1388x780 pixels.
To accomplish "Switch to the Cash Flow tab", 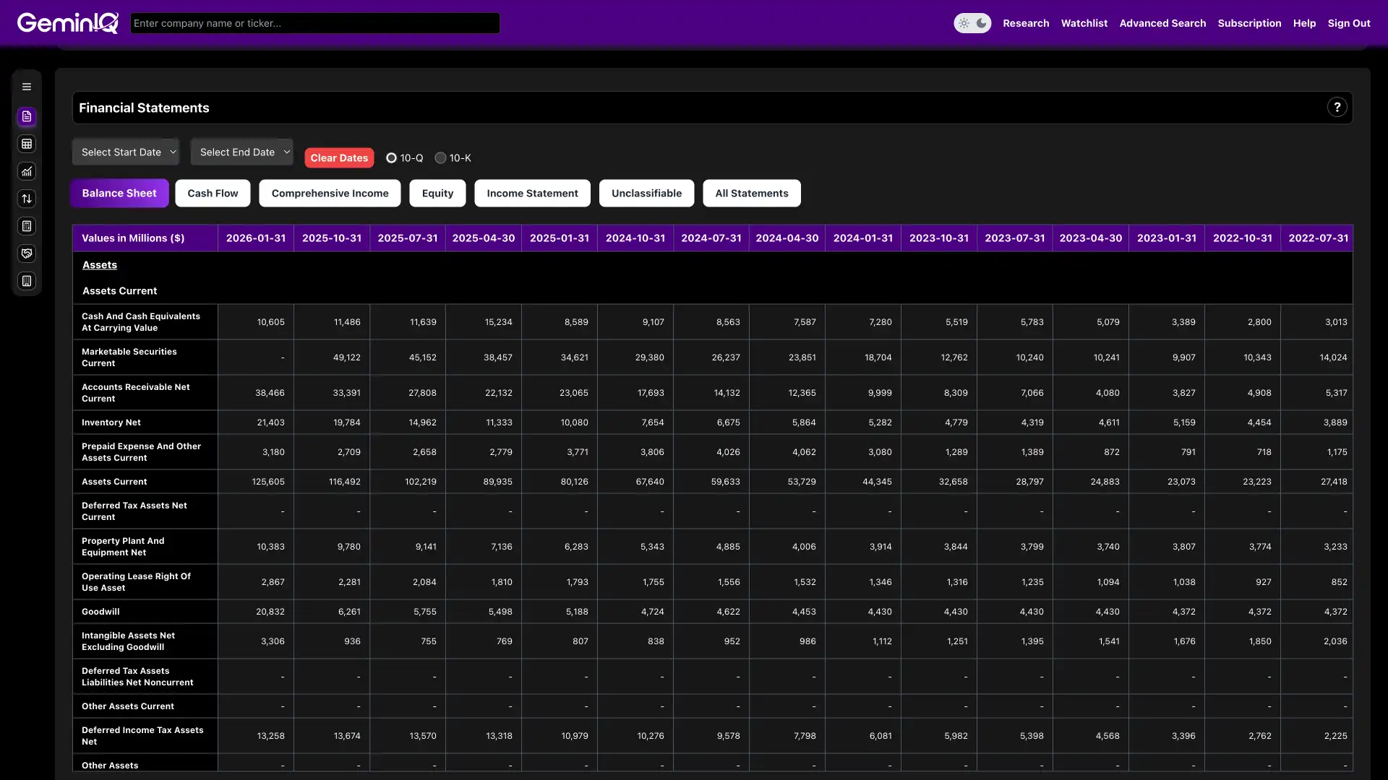I will pyautogui.click(x=213, y=194).
